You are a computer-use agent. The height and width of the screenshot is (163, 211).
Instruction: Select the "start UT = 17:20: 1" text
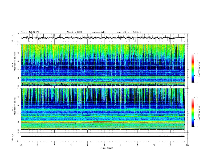pyautogui.click(x=129, y=32)
